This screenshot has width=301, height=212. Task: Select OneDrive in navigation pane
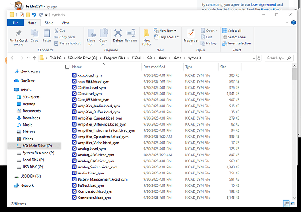pyautogui.click(x=27, y=81)
